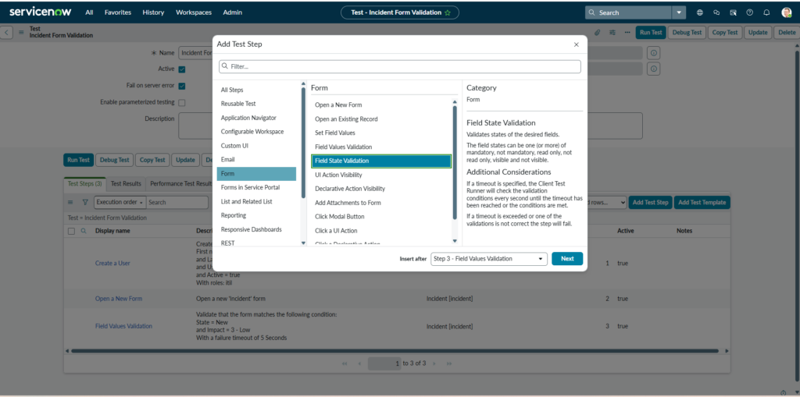Open the user profile avatar
The width and height of the screenshot is (800, 397).
click(786, 12)
